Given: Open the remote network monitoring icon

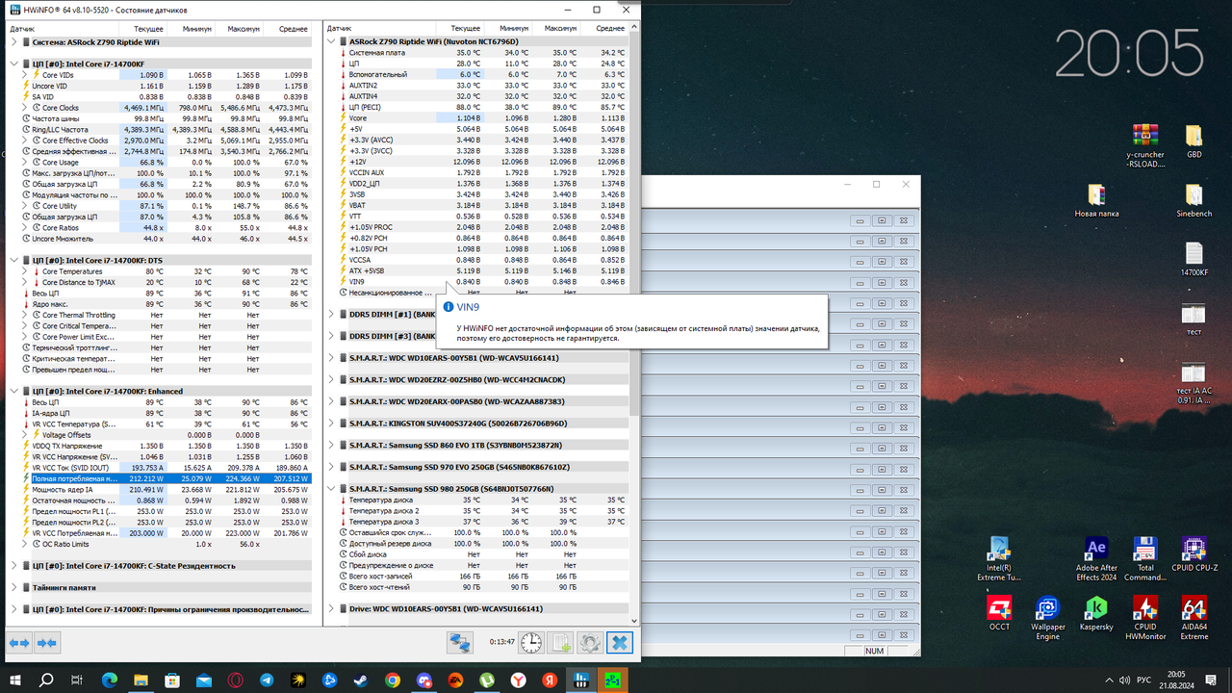Looking at the screenshot, I should pos(460,642).
